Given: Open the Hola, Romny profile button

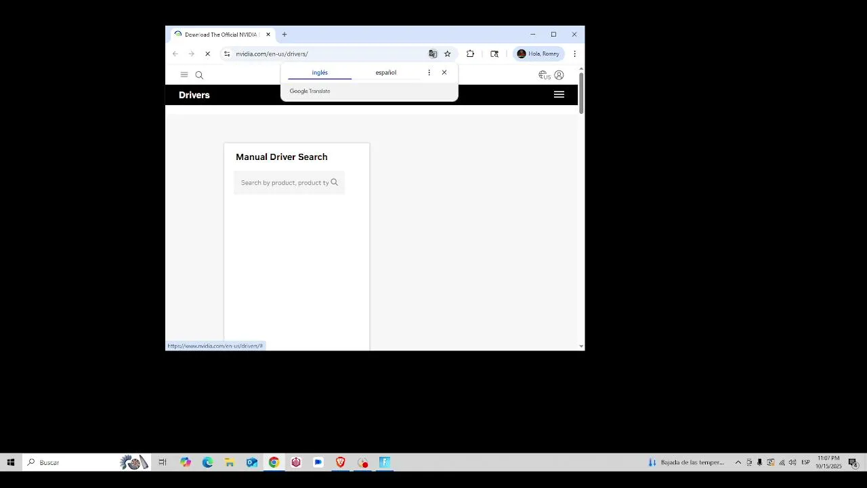Looking at the screenshot, I should click(539, 54).
